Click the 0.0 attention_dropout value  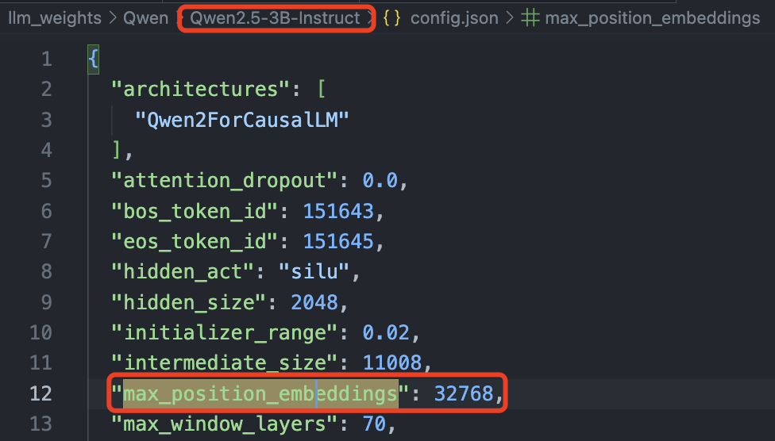click(x=380, y=181)
